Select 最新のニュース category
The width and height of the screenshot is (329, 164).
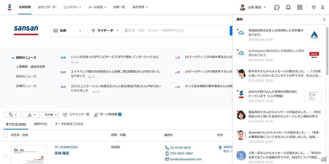tap(26, 58)
